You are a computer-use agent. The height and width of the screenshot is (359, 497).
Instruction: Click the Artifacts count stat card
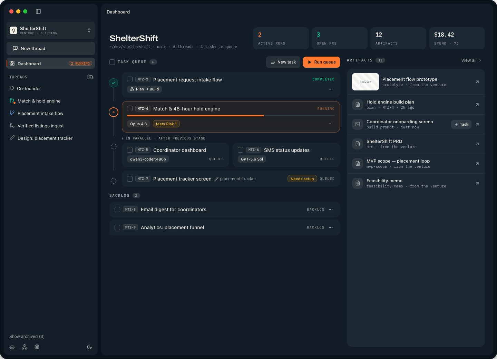(398, 38)
